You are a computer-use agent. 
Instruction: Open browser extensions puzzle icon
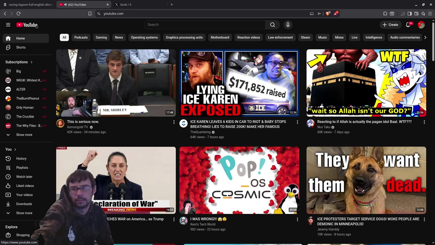385,14
